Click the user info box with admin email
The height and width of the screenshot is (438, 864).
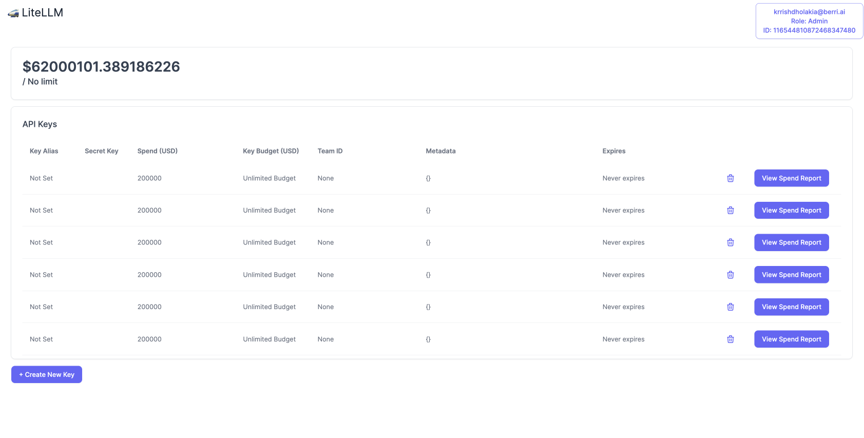click(x=809, y=21)
